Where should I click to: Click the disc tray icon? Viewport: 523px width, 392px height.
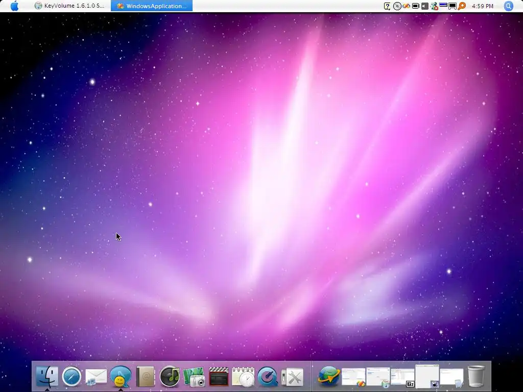[397, 6]
